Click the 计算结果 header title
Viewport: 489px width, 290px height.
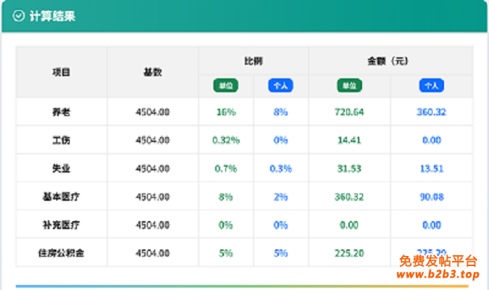(52, 16)
